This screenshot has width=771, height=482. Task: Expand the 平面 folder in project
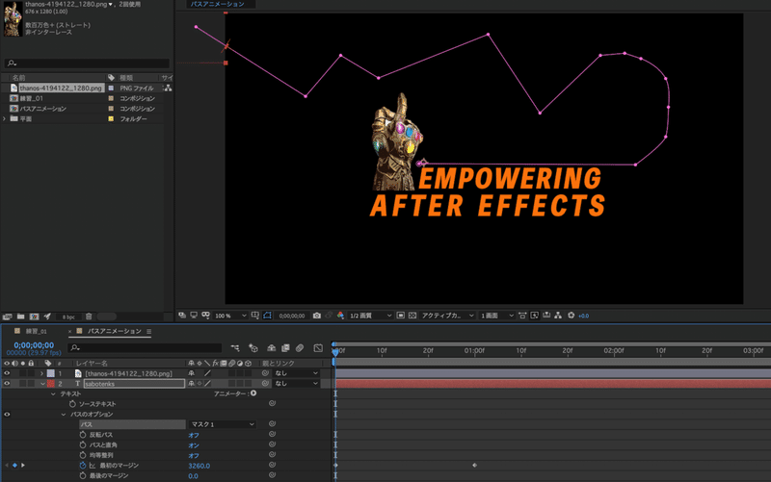coord(5,118)
